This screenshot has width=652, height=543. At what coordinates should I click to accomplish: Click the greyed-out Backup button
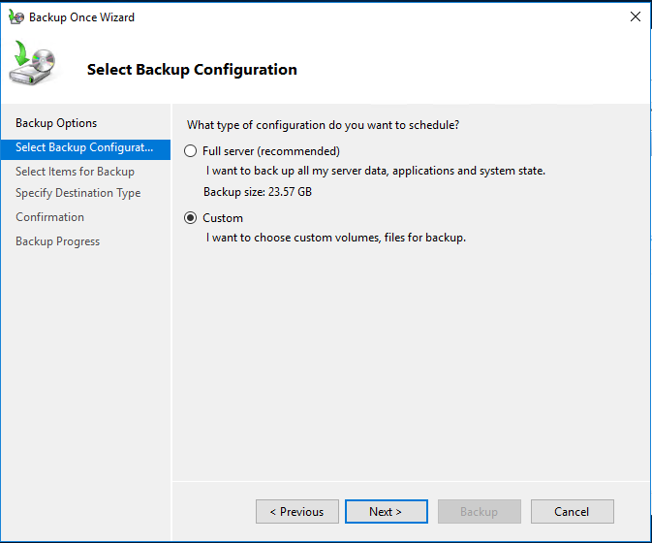click(479, 511)
